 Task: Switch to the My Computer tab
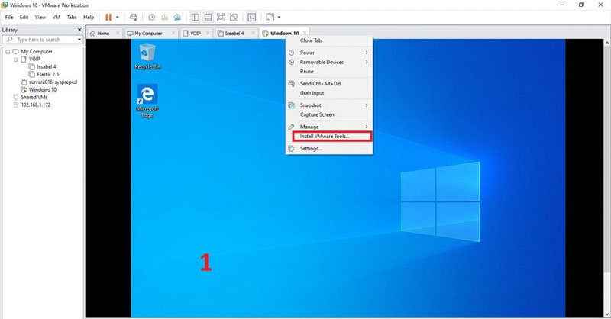click(148, 34)
